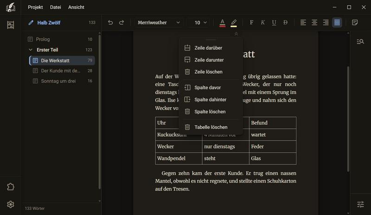Open the Sonntag um drei scene
The height and width of the screenshot is (215, 371).
tap(62, 81)
